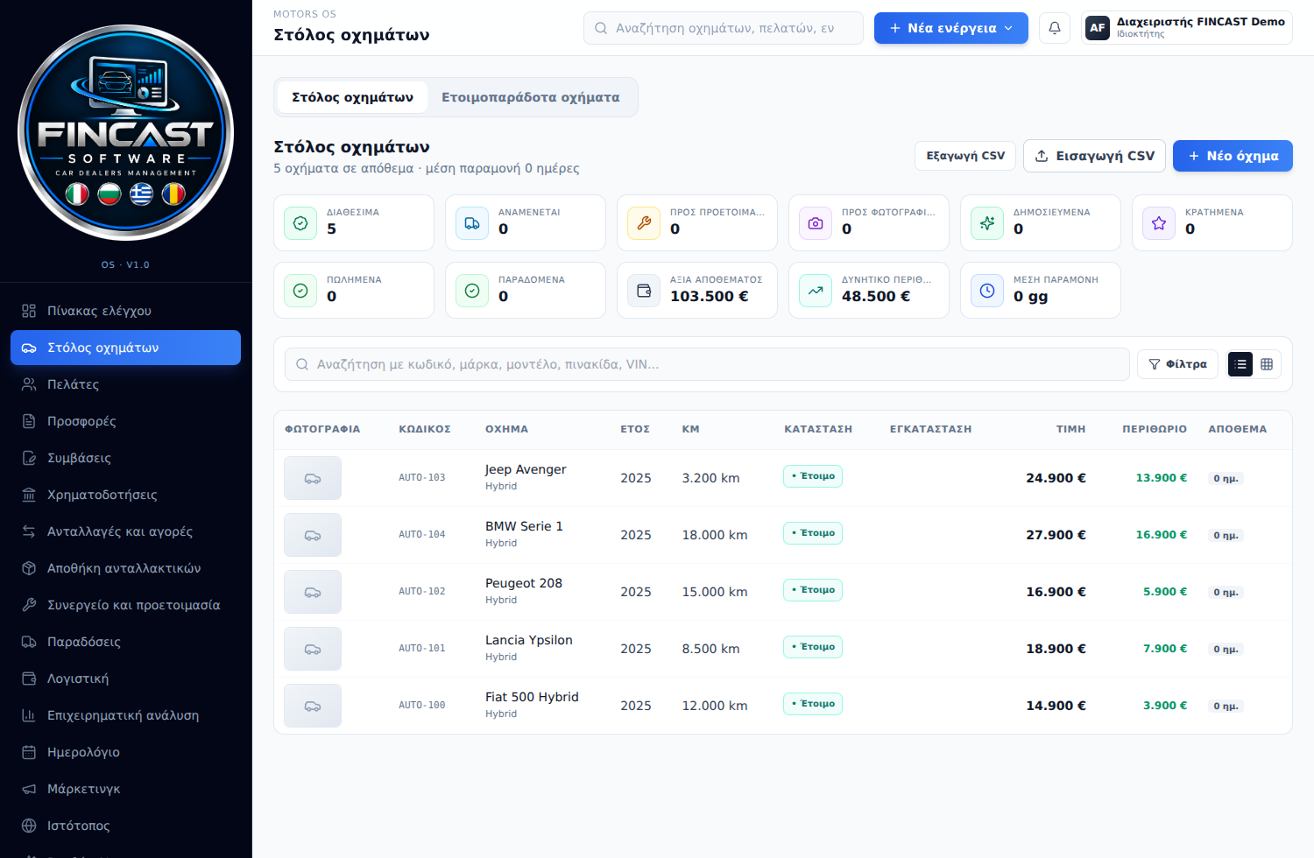
Task: Open Συμβάσεις in the sidebar
Action: click(x=125, y=458)
